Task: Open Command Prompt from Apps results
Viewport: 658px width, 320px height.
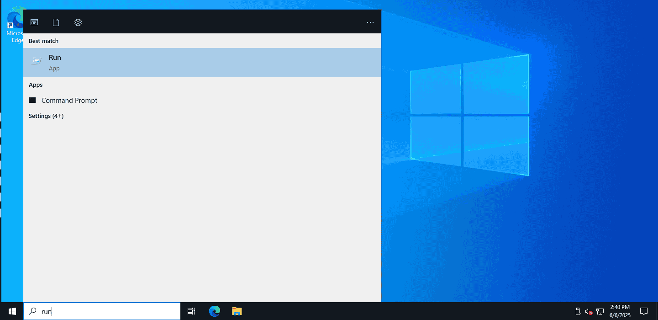Action: pos(202,101)
